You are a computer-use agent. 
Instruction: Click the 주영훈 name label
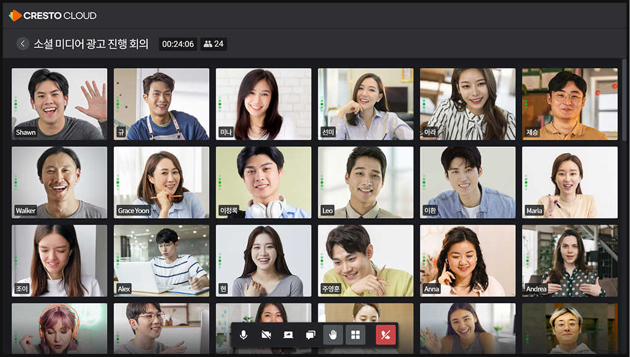[331, 288]
